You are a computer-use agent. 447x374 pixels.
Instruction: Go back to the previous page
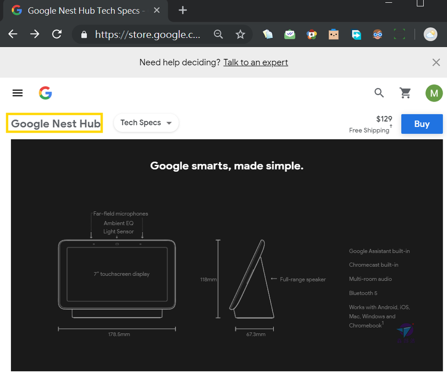click(x=13, y=34)
